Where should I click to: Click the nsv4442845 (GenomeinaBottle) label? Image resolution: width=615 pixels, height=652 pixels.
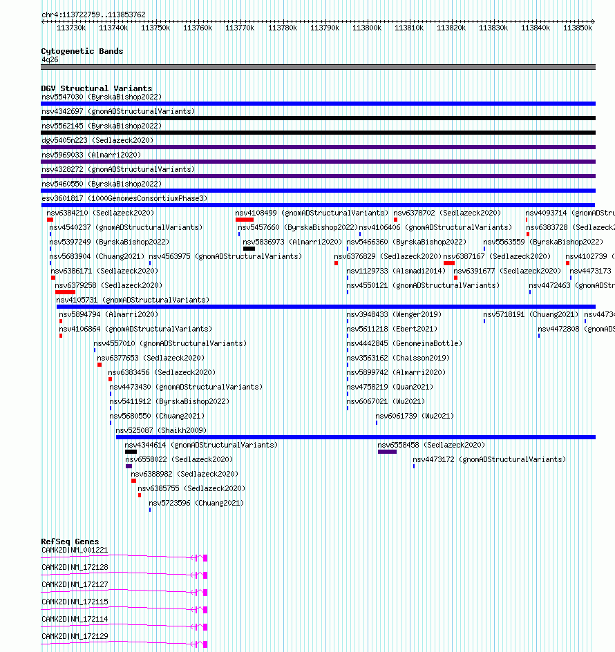click(x=404, y=344)
